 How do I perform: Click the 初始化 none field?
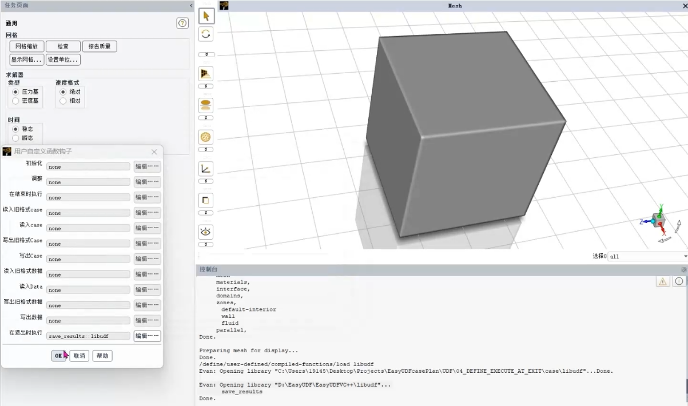(x=88, y=166)
